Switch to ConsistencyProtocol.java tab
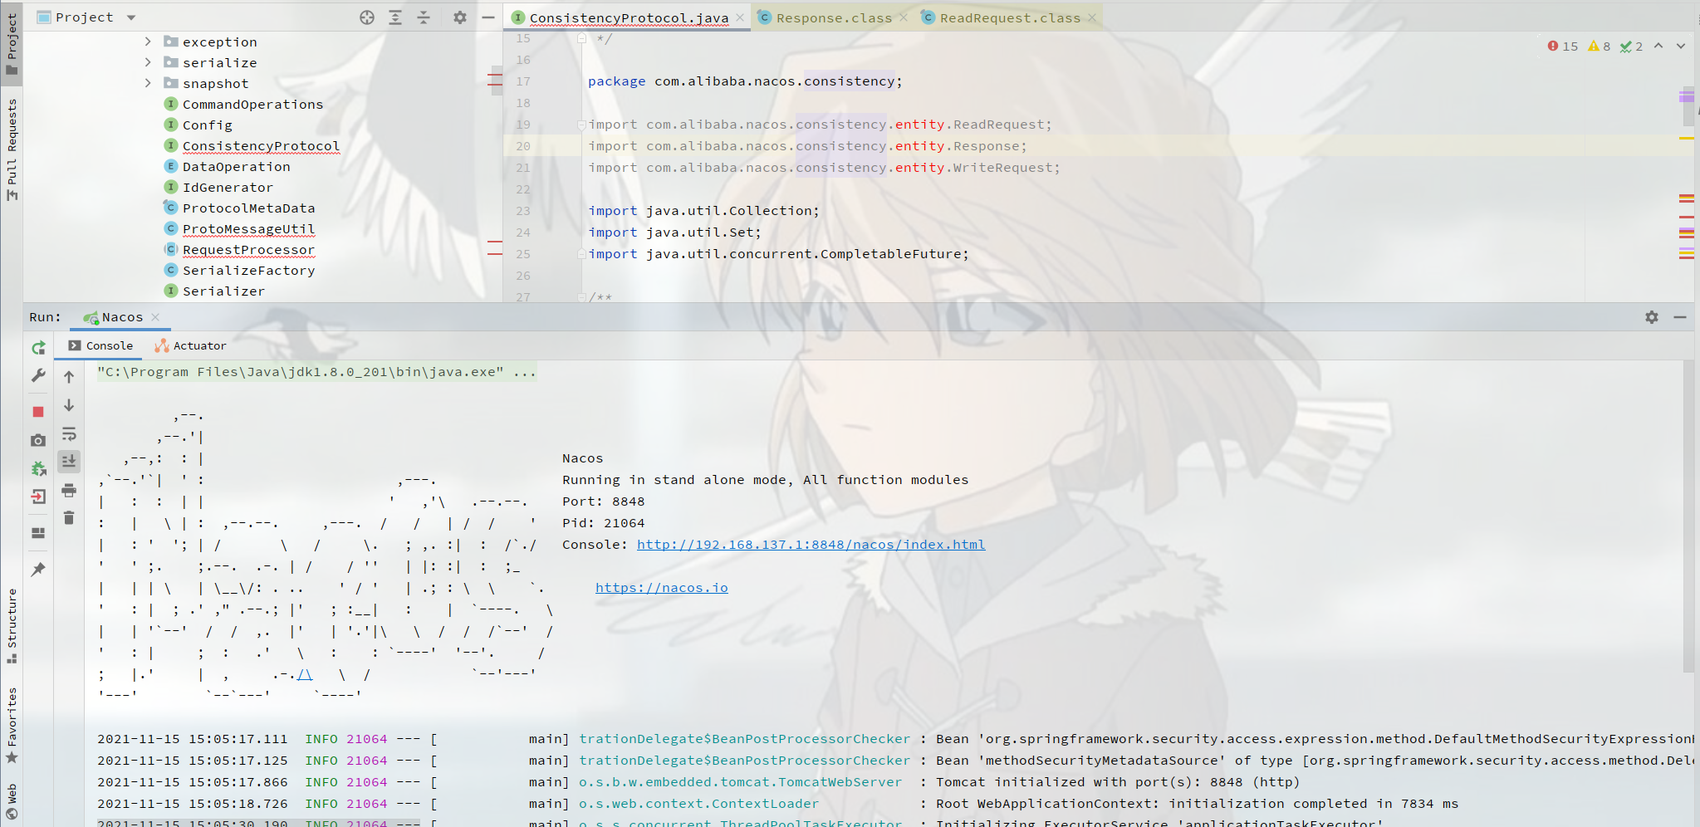Viewport: 1700px width, 827px height. 629,17
